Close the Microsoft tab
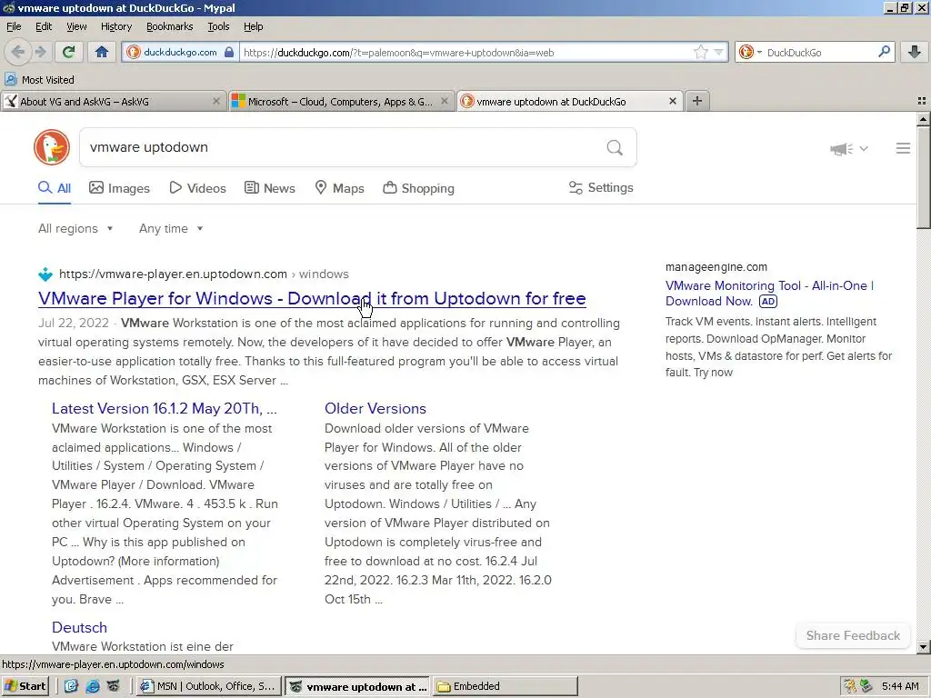 click(444, 102)
